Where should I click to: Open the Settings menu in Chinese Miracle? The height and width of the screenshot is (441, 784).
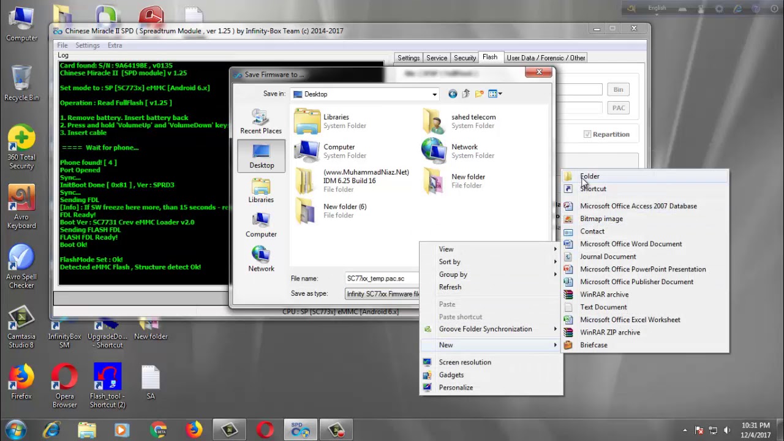coord(88,45)
